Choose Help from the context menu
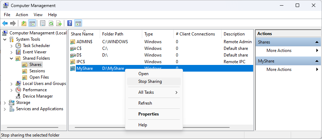 tap(154, 125)
